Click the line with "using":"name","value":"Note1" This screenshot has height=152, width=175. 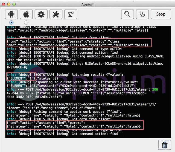tap(54, 108)
